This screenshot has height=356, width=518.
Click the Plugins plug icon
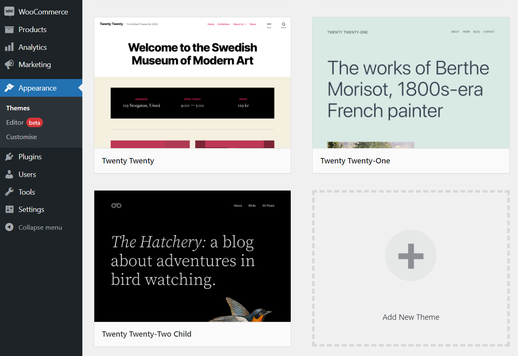pos(9,157)
